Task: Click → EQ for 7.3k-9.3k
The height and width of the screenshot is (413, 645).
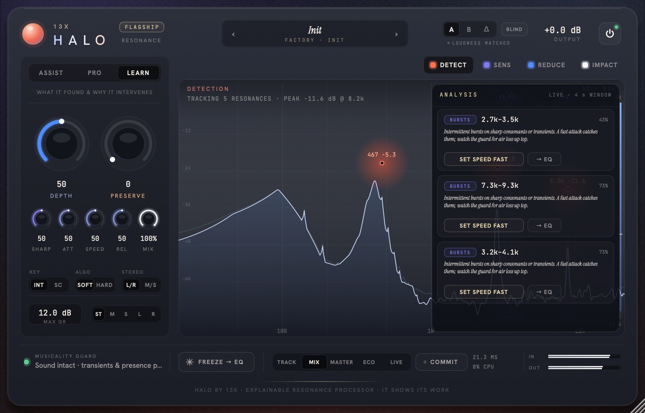Action: pos(544,226)
